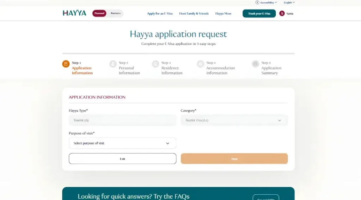Click the Step 4 Accommodation Information icon

pyautogui.click(x=200, y=64)
